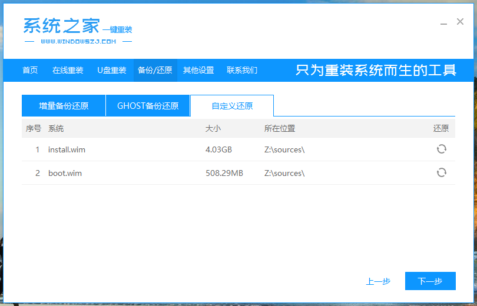Viewport: 477px width, 306px height.
Task: Open U盘重装 menu item
Action: point(112,70)
